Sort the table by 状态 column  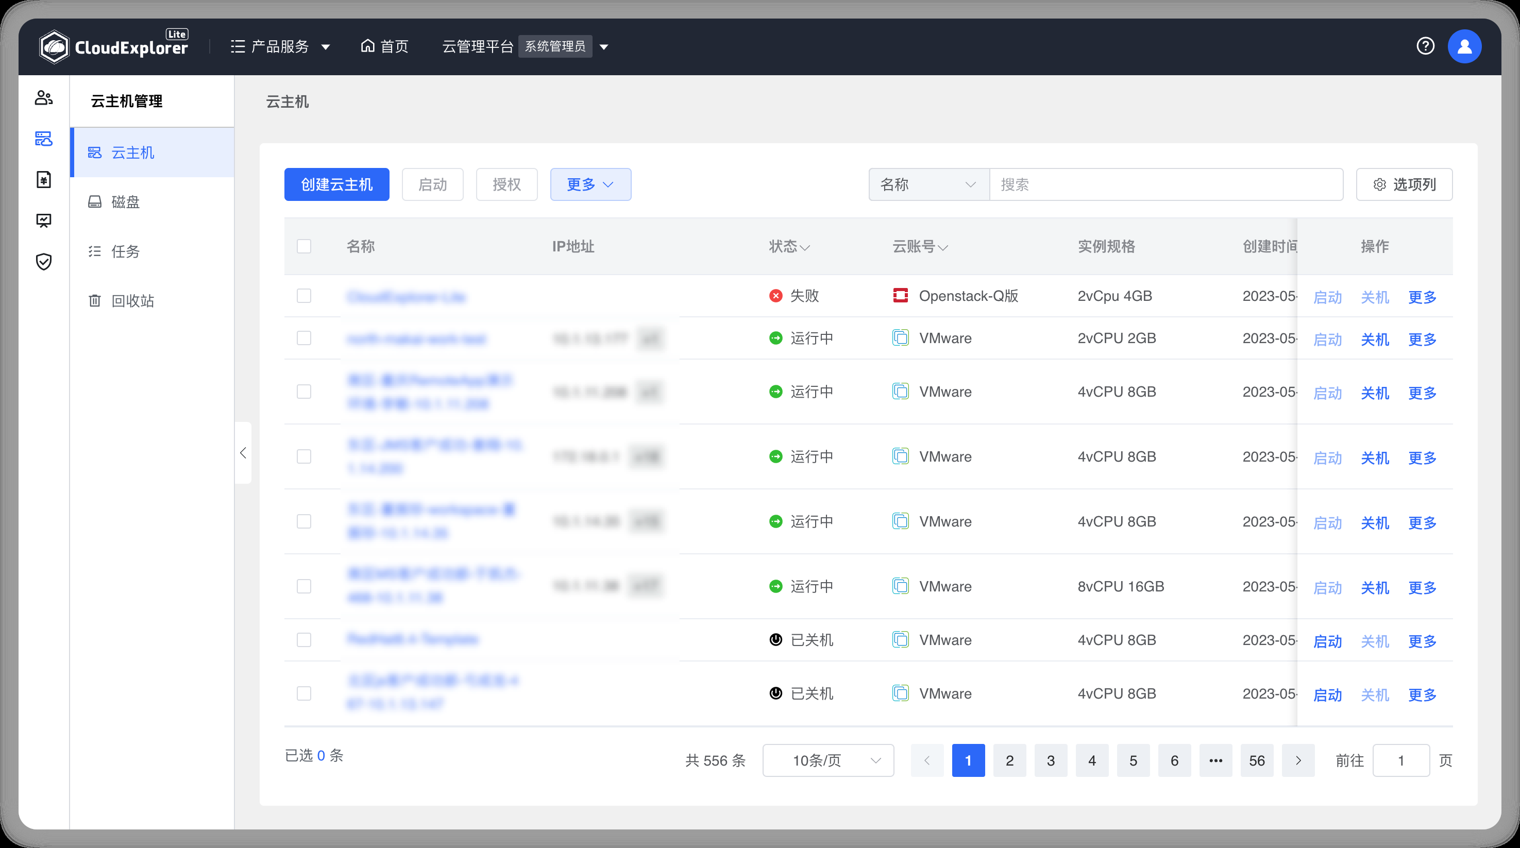click(789, 246)
